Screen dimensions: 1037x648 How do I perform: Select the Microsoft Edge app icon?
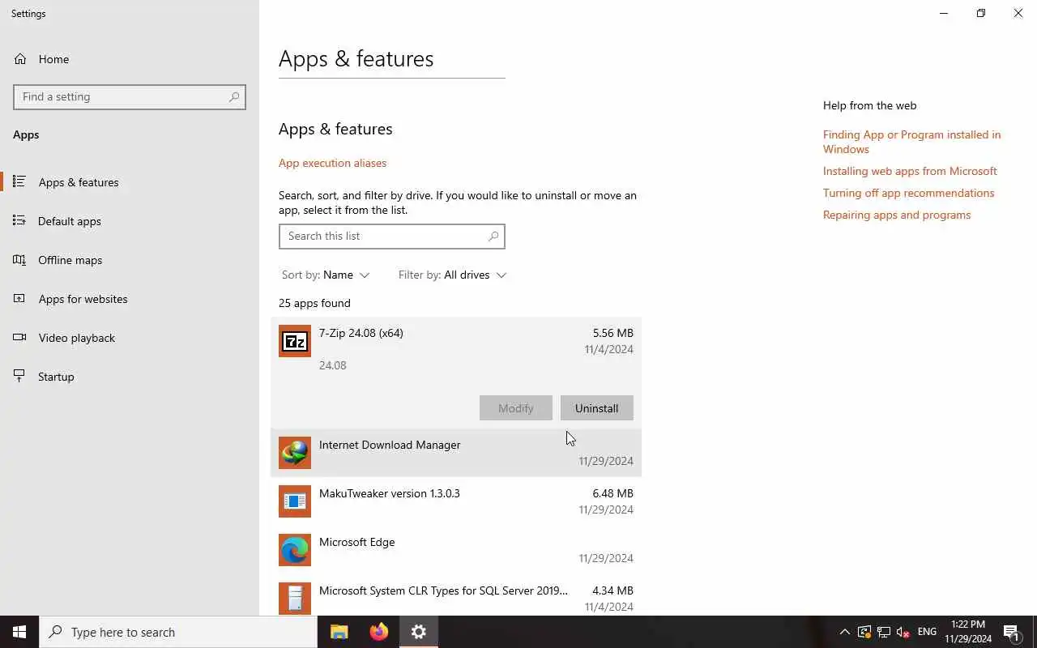tap(295, 550)
